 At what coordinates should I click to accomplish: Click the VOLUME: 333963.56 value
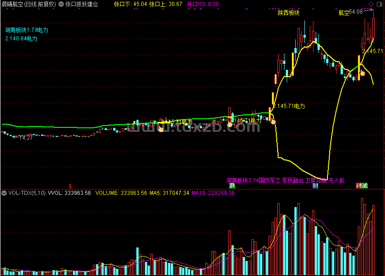[x=121, y=193]
